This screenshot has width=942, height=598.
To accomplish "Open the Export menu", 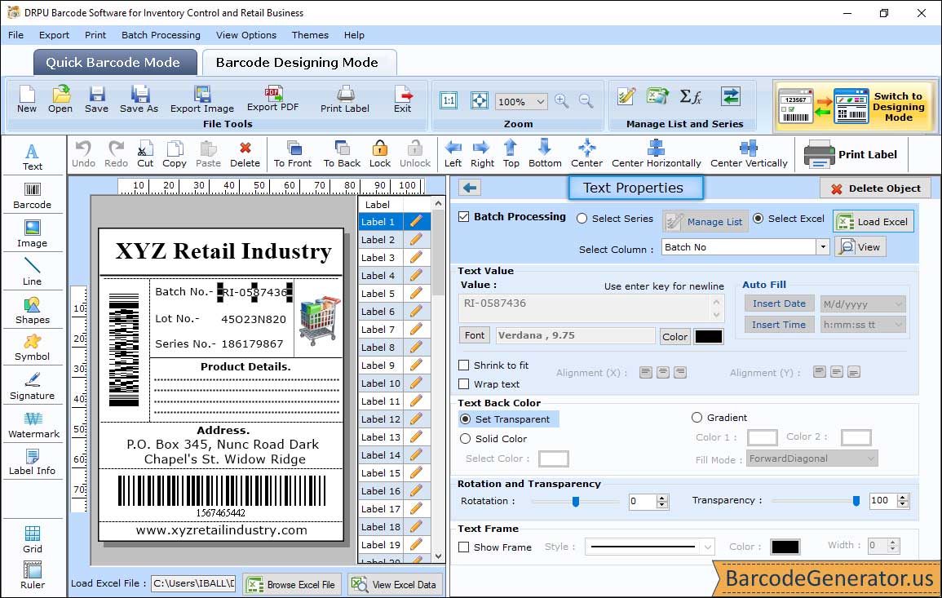I will coord(54,35).
